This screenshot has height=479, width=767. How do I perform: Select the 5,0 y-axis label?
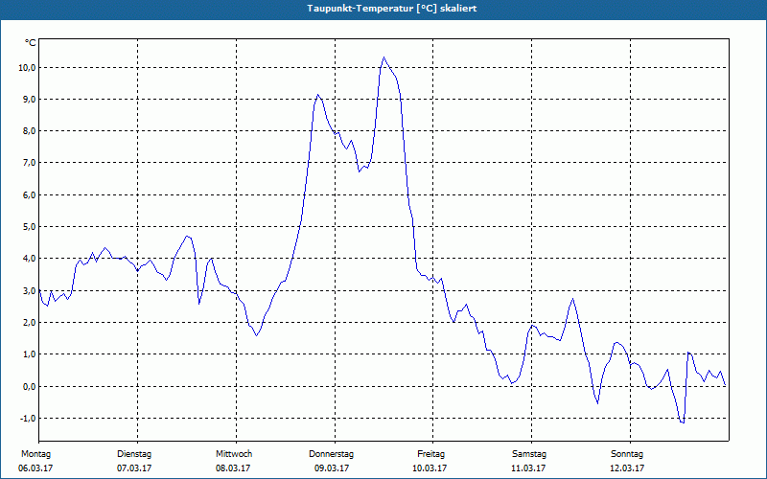(x=29, y=227)
